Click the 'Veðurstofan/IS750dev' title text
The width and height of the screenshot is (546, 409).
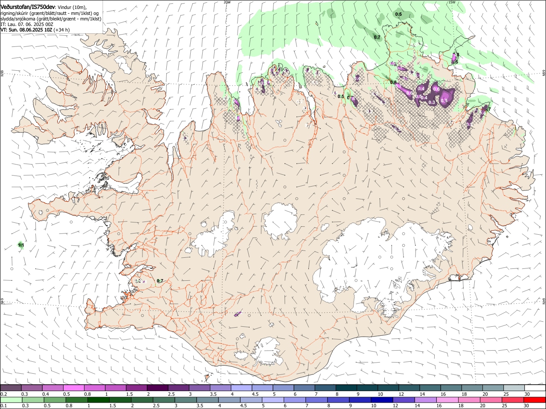28,7
